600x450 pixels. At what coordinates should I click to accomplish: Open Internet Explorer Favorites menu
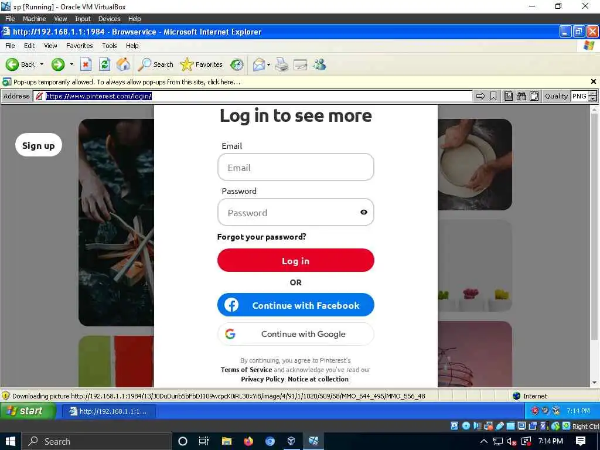pyautogui.click(x=79, y=46)
